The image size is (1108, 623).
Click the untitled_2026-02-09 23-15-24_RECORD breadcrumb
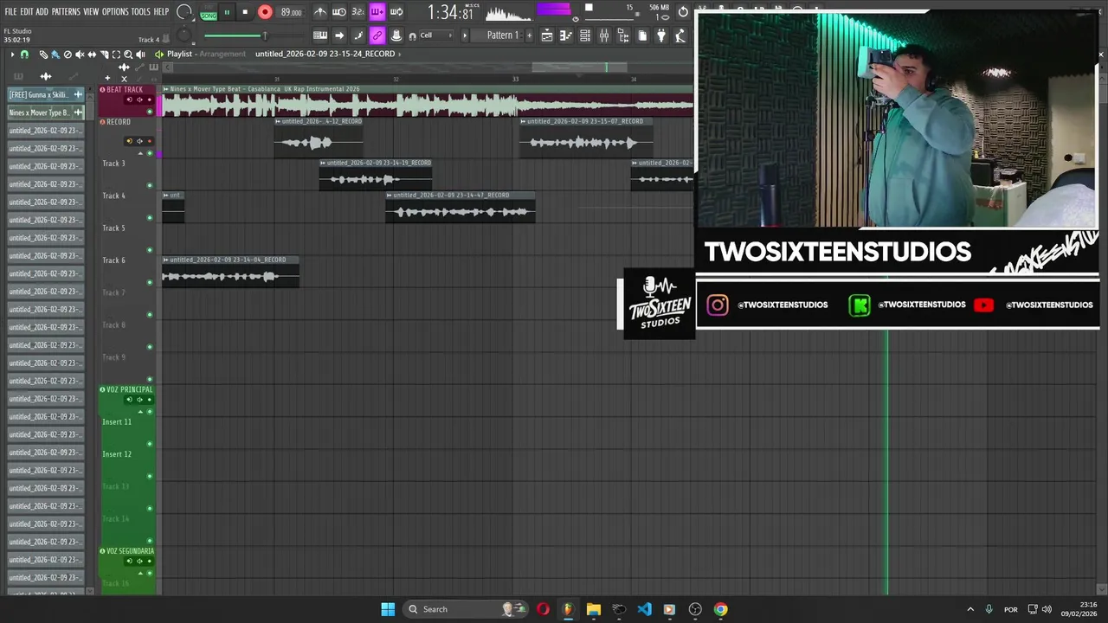325,54
